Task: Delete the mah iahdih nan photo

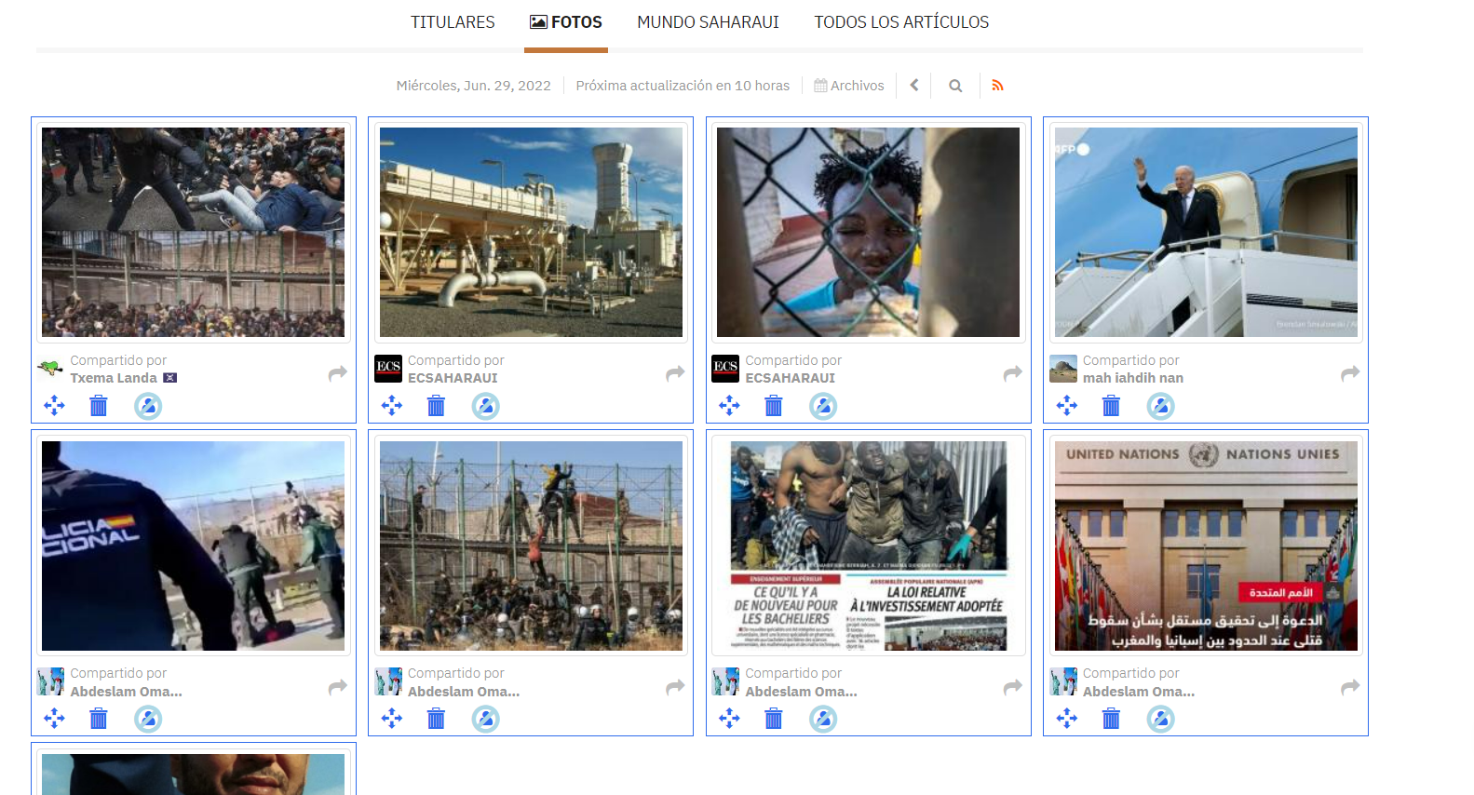Action: [x=1111, y=406]
